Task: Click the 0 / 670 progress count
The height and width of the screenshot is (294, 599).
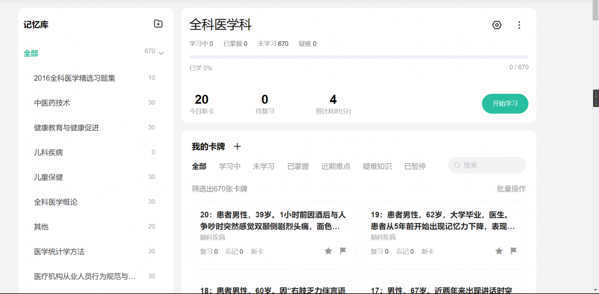Action: coord(519,68)
